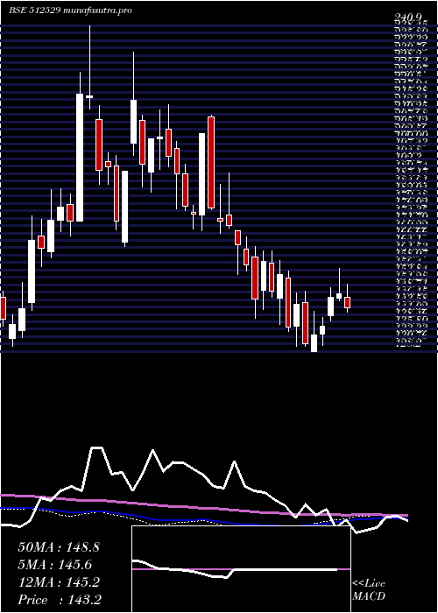
Task: Click the Price : 143.2 value
Action: [59, 600]
